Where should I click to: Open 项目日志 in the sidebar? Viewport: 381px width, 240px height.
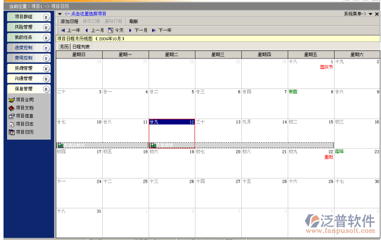tap(24, 124)
